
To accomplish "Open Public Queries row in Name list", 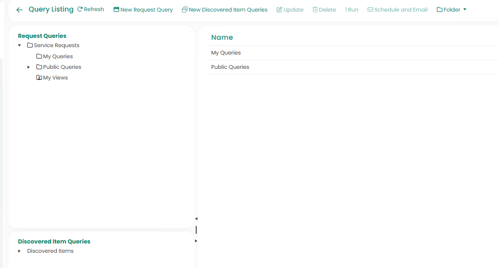I will click(x=230, y=67).
